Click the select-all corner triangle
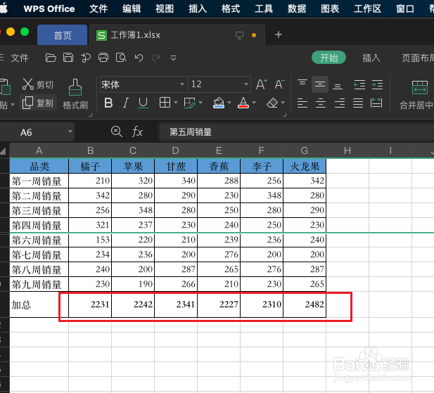 tap(4, 150)
